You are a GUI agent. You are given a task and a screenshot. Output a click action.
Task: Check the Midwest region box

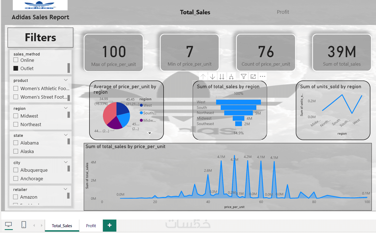[x=16, y=116]
